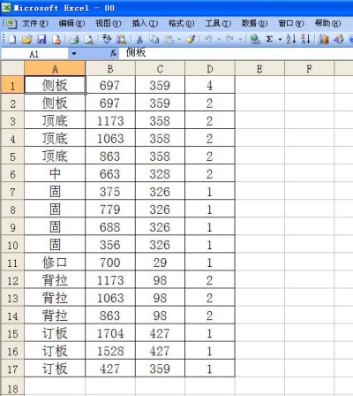Open Print Preview from the toolbar
This screenshot has width=353, height=396.
point(89,39)
